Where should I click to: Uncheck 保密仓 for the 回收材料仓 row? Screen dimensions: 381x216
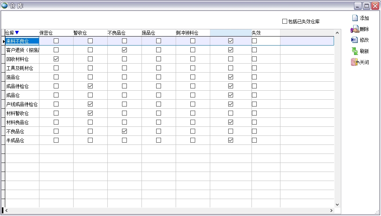pyautogui.click(x=56, y=59)
